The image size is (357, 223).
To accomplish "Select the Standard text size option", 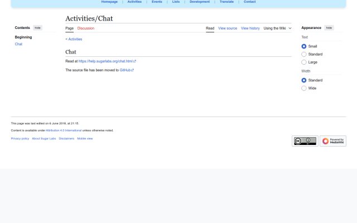I will pyautogui.click(x=303, y=55).
